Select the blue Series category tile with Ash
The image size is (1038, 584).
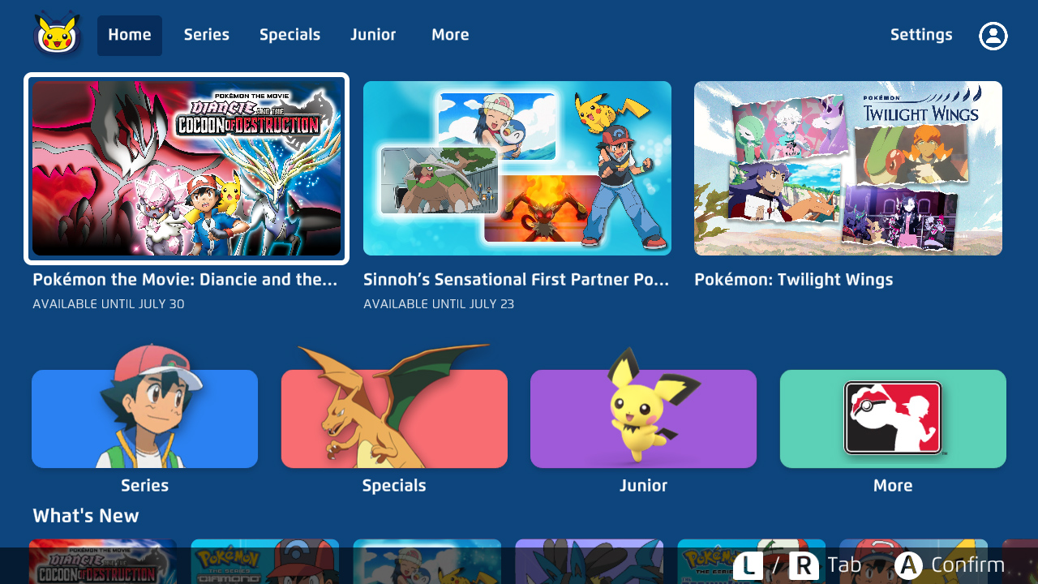(144, 419)
